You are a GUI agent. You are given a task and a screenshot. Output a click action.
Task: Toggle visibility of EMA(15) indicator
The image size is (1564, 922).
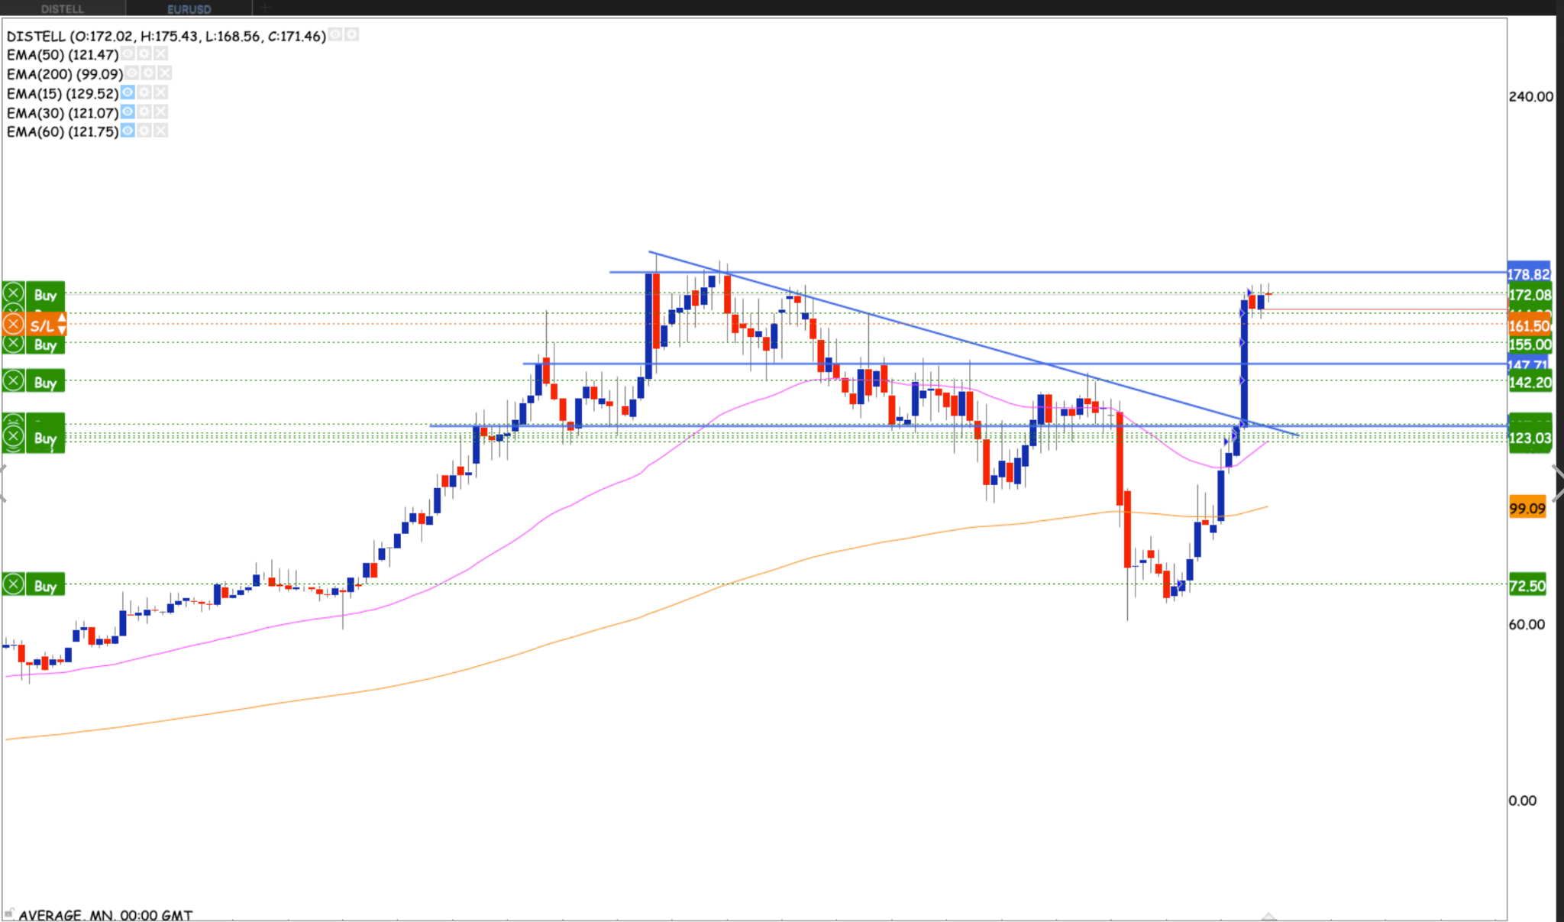(128, 92)
